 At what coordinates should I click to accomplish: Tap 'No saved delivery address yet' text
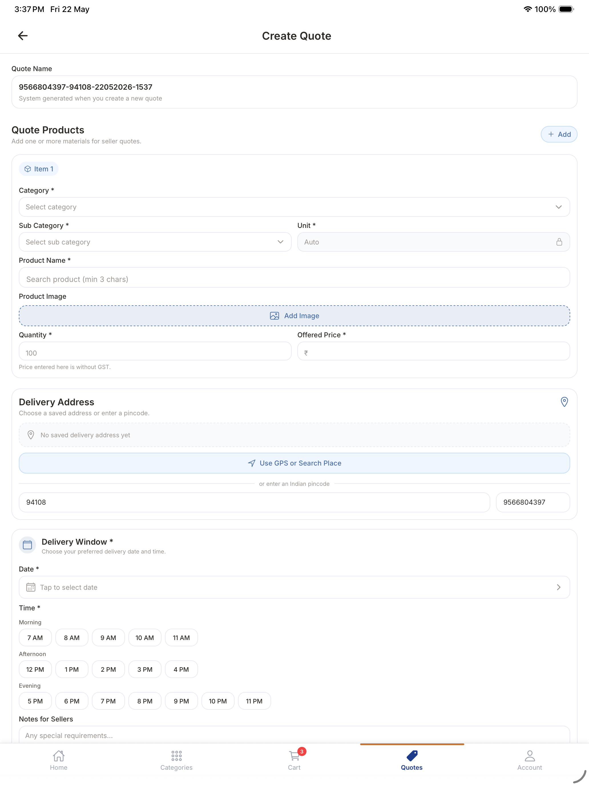point(85,435)
